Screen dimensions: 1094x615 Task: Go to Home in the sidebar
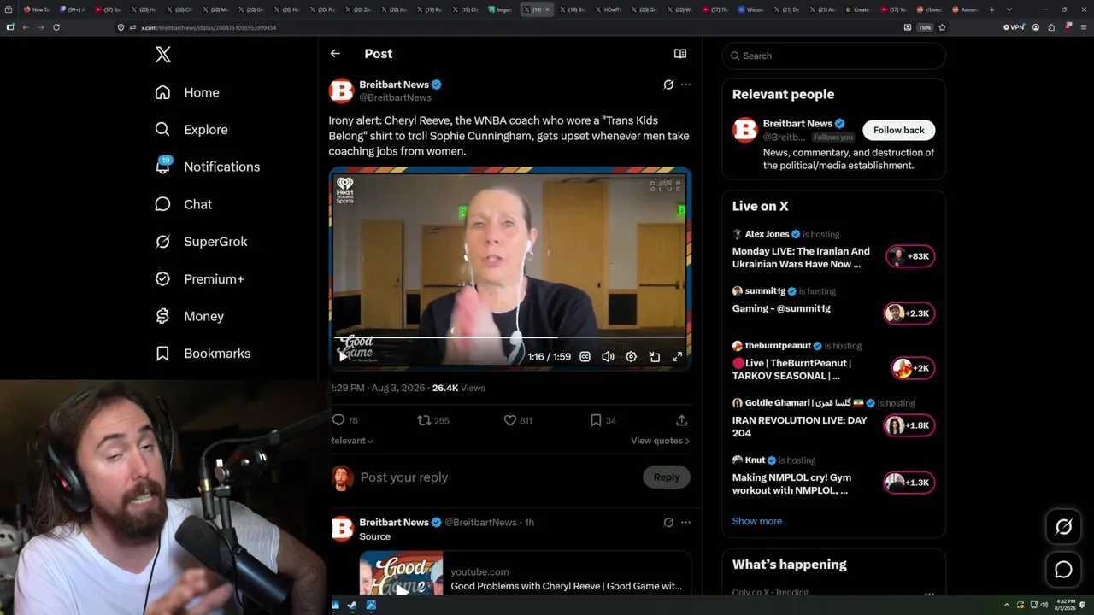tap(187, 92)
